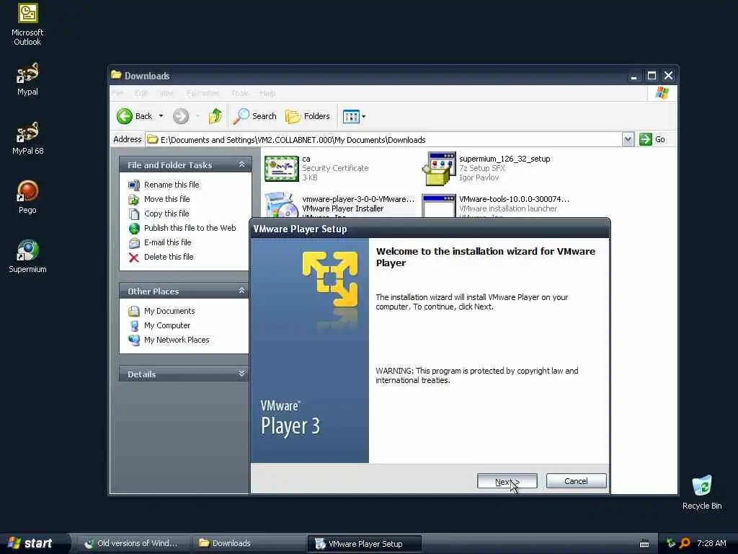Activate VMware Player Setup taskbar button
Screen dimensions: 738x554
coord(364,544)
